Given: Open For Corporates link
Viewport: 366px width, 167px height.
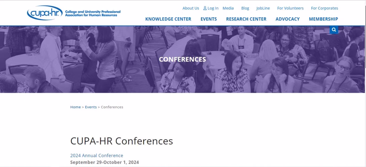Looking at the screenshot, I should 324,8.
